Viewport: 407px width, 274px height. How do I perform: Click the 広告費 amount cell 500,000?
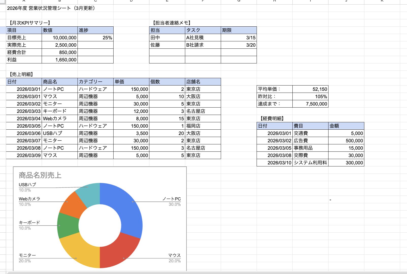(346, 141)
